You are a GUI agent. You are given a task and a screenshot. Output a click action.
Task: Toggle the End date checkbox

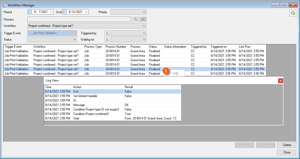(65, 12)
